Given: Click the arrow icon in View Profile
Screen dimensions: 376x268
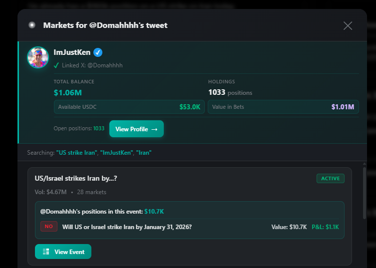Looking at the screenshot, I should point(154,129).
